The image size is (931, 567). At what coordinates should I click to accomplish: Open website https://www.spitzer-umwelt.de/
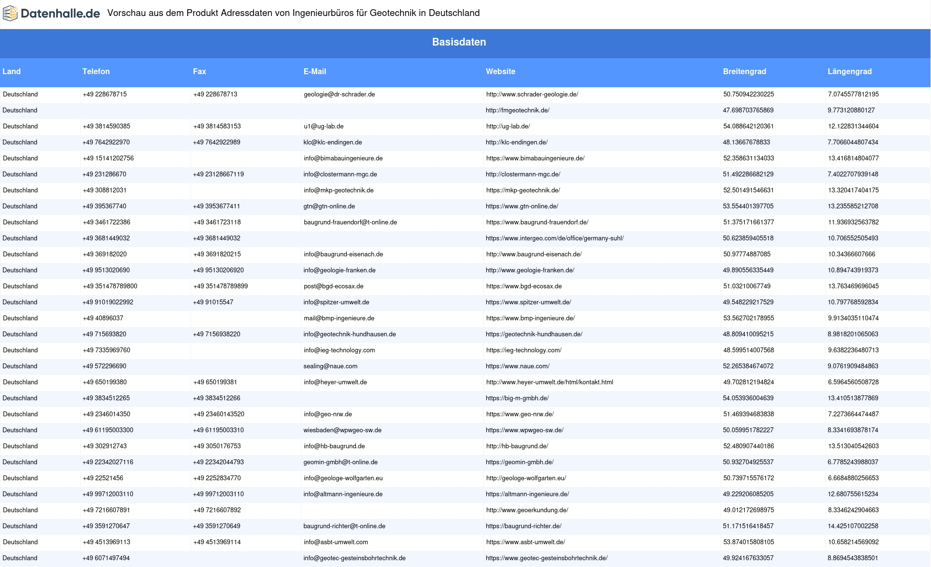(529, 302)
